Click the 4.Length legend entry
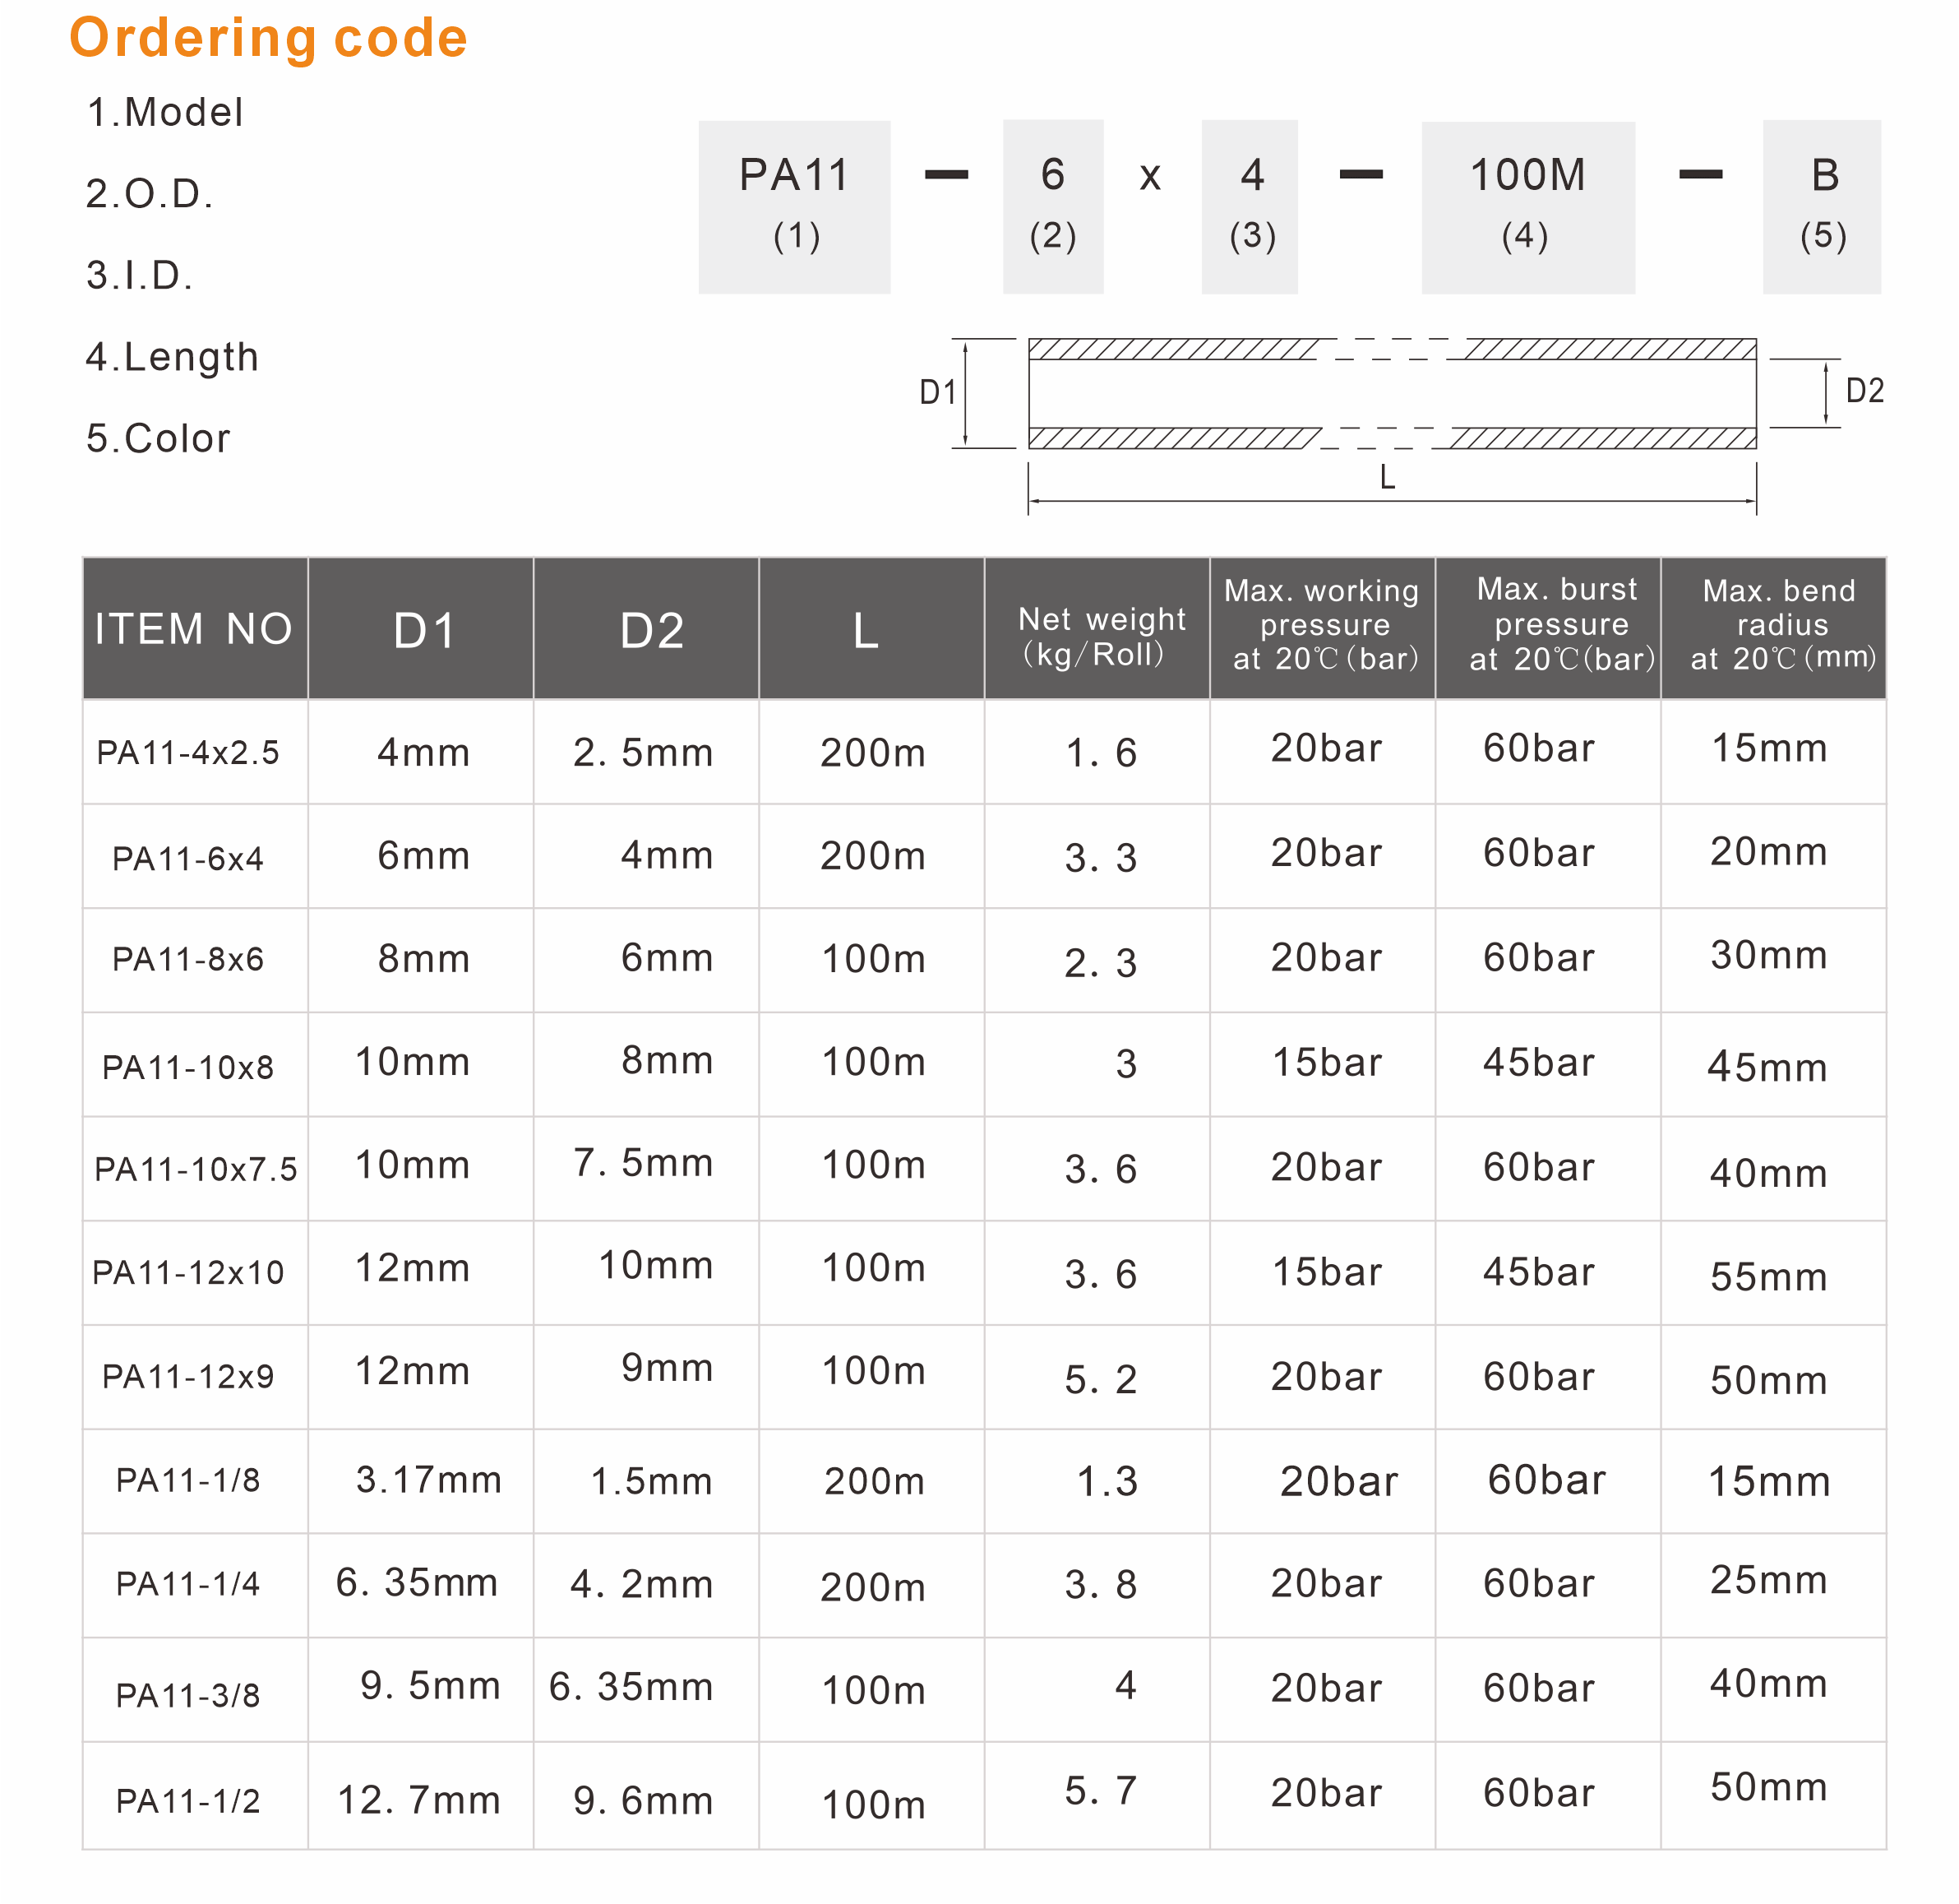This screenshot has width=1959, height=1904. tap(172, 357)
